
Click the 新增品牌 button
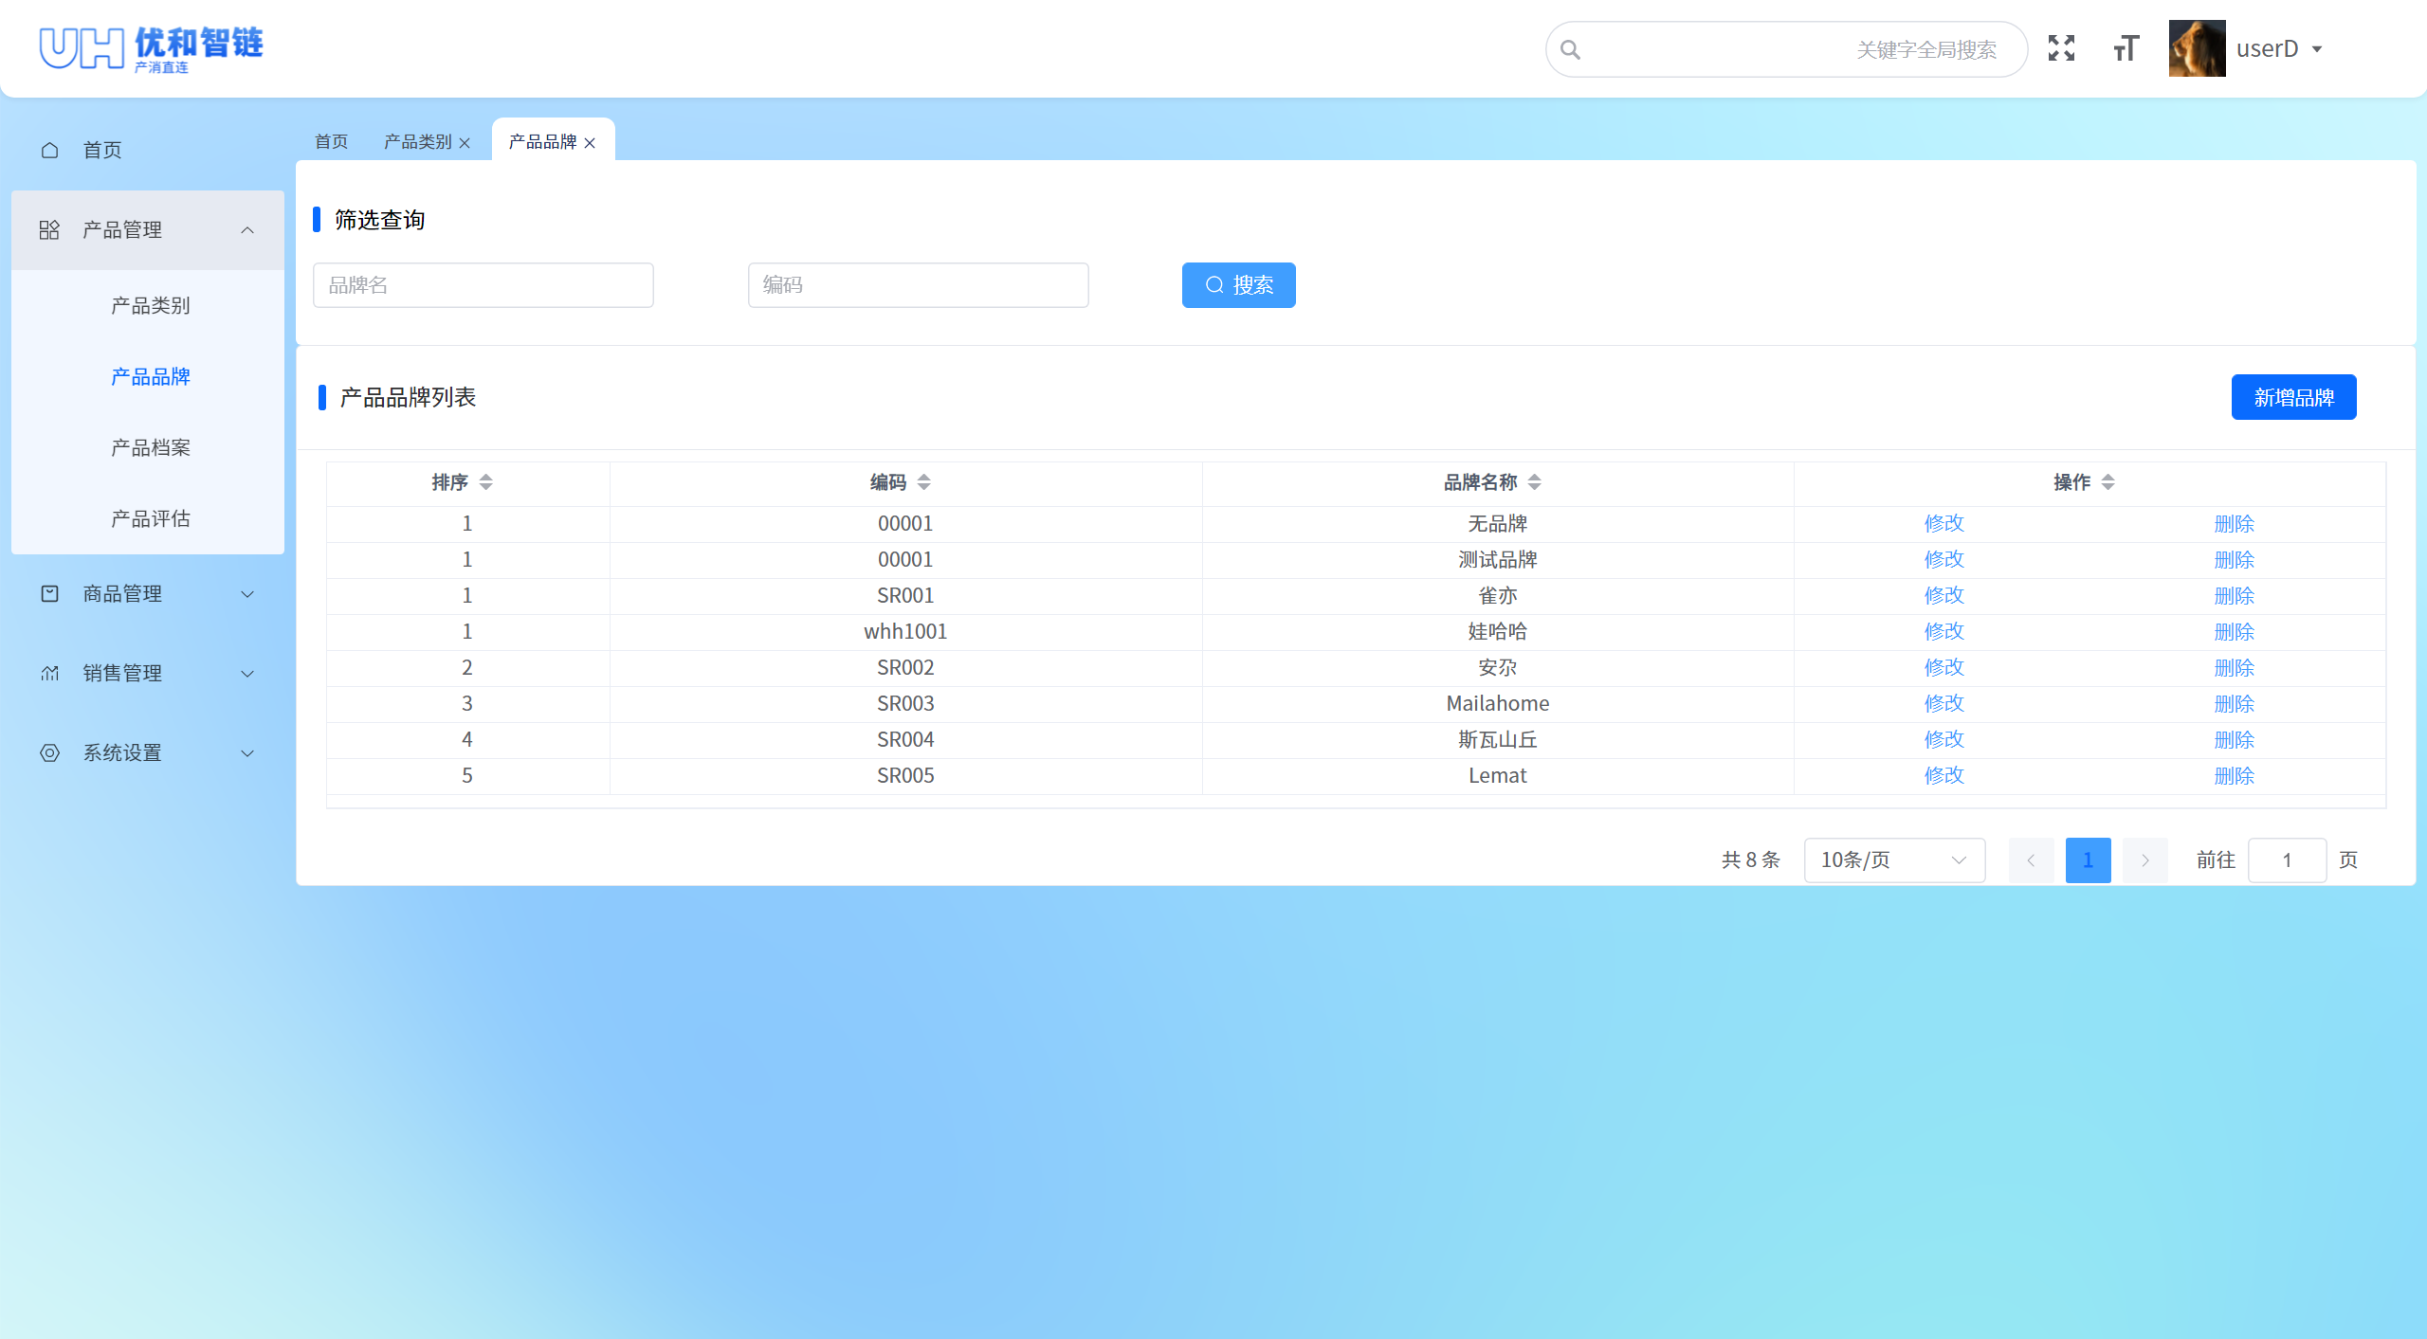(x=2292, y=397)
